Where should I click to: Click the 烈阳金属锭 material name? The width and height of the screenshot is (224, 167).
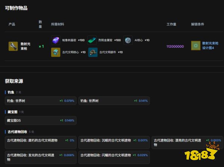[x=105, y=40]
